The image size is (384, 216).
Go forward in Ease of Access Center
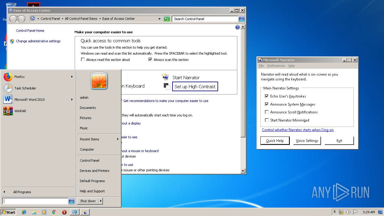(21, 19)
